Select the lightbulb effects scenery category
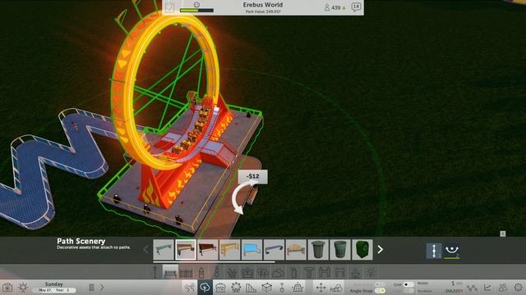Screen dimensions: 526x295 pyautogui.click(x=371, y=272)
